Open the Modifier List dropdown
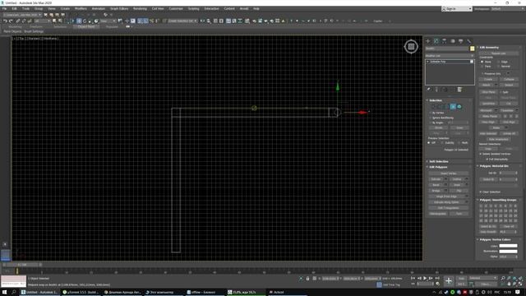The height and width of the screenshot is (296, 526). 450,56
